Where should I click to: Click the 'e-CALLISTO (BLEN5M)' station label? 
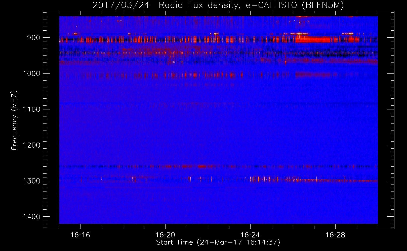[x=295, y=5]
